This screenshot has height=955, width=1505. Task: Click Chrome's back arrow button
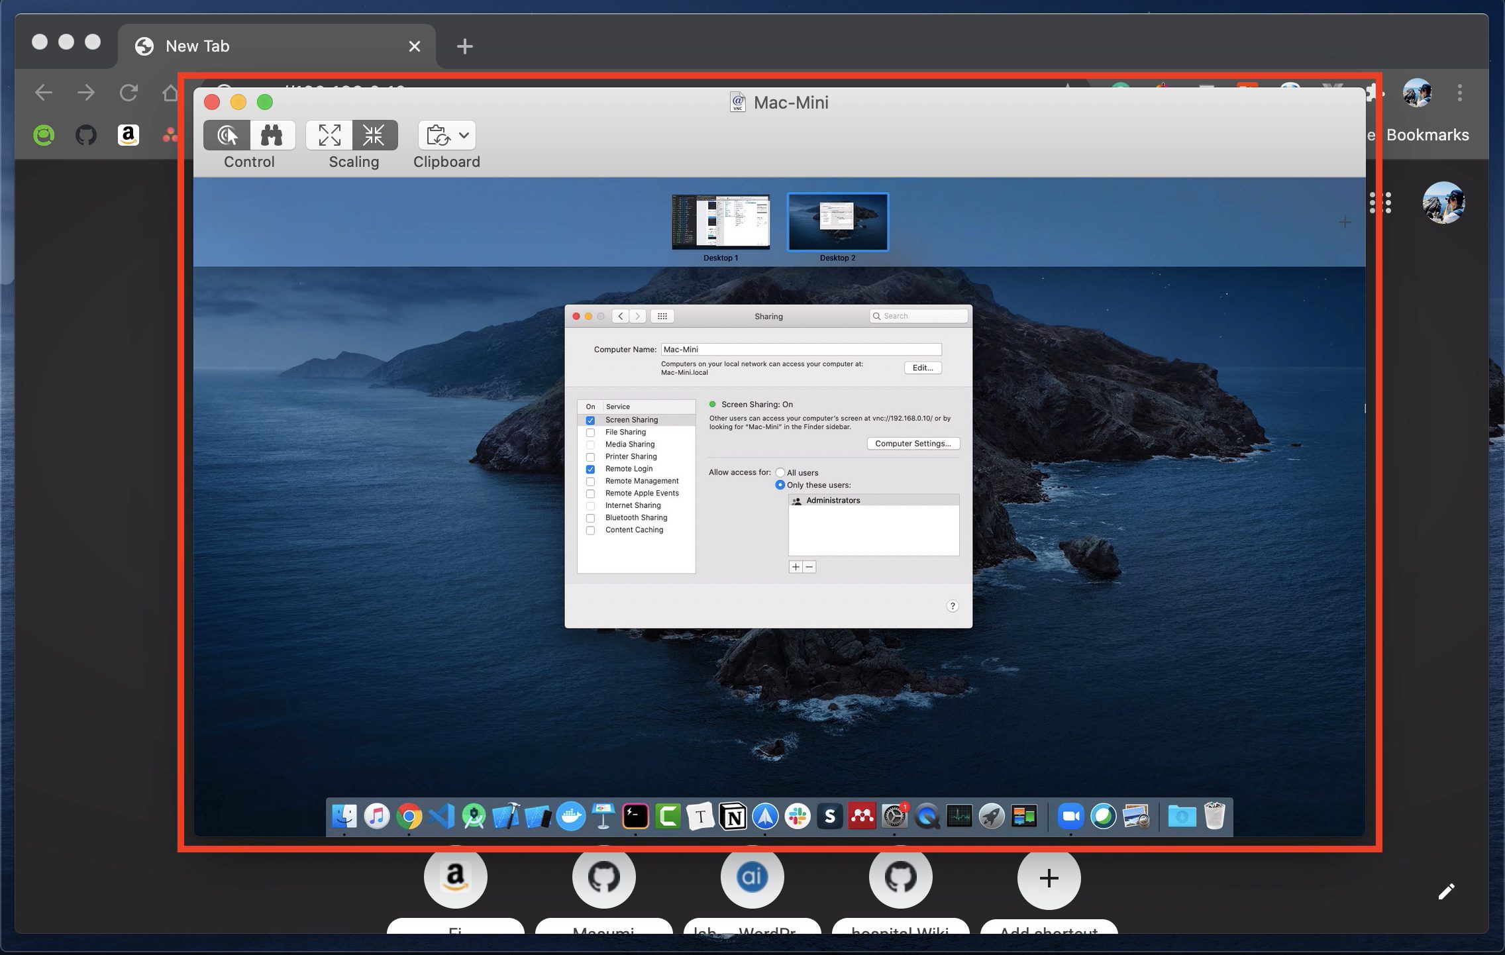click(44, 93)
